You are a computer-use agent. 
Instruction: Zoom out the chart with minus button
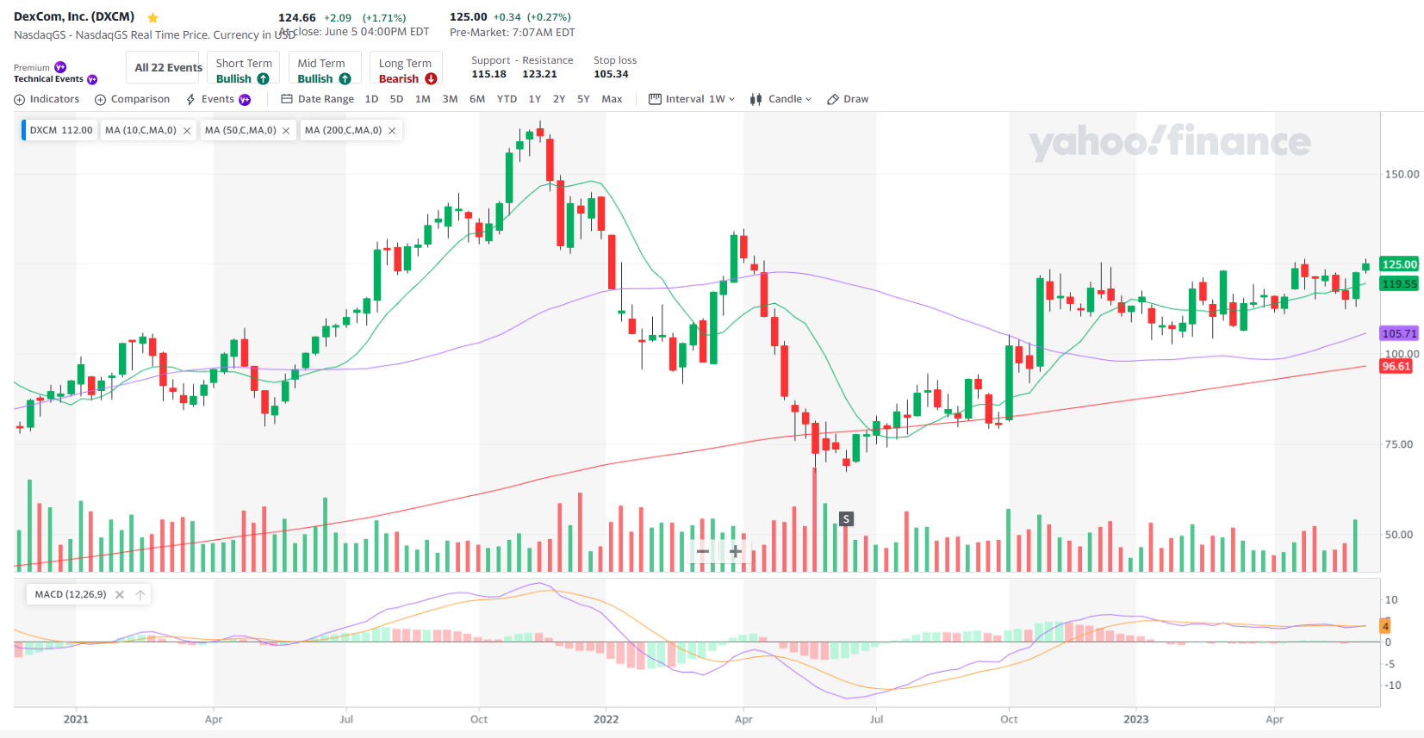pos(703,551)
